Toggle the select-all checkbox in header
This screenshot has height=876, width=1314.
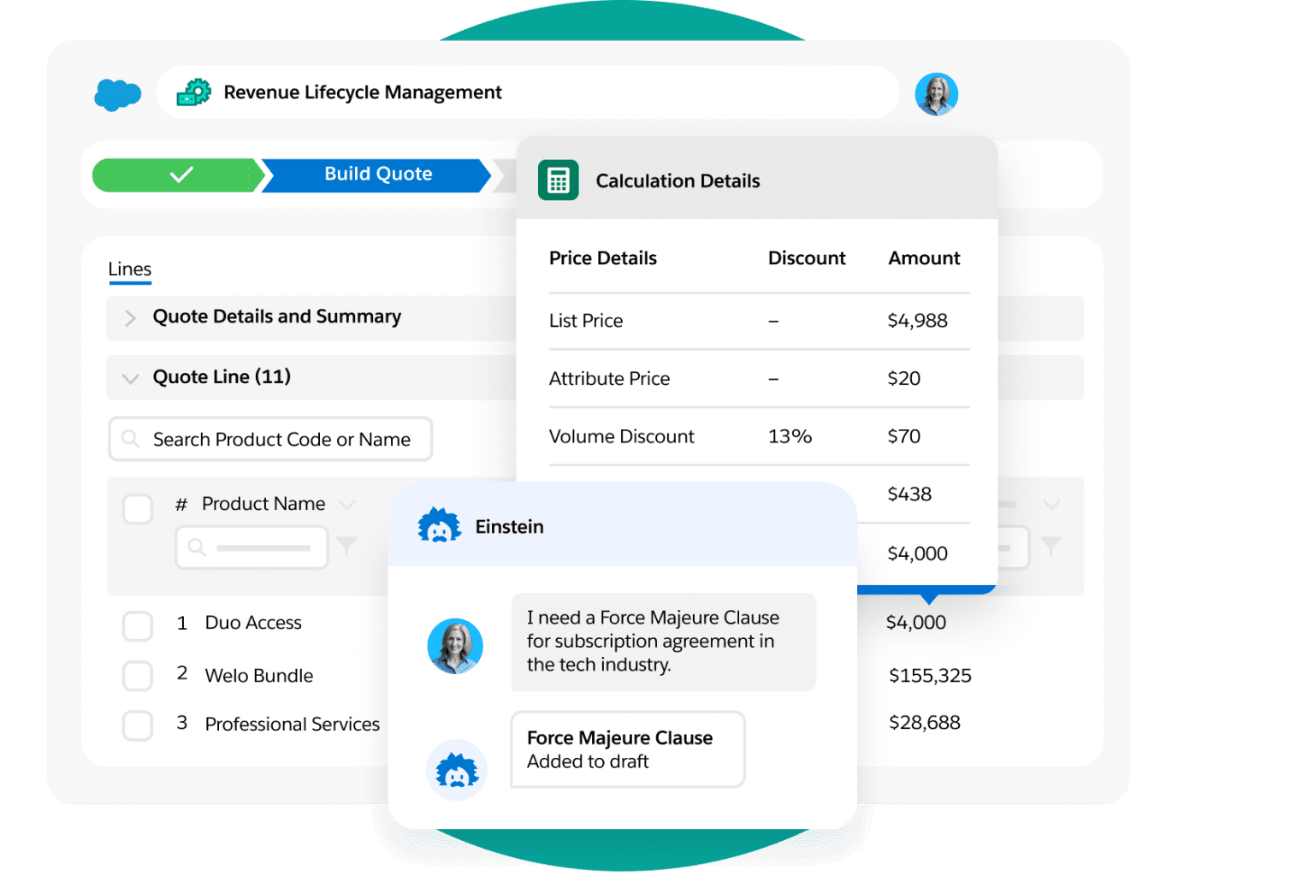(138, 509)
